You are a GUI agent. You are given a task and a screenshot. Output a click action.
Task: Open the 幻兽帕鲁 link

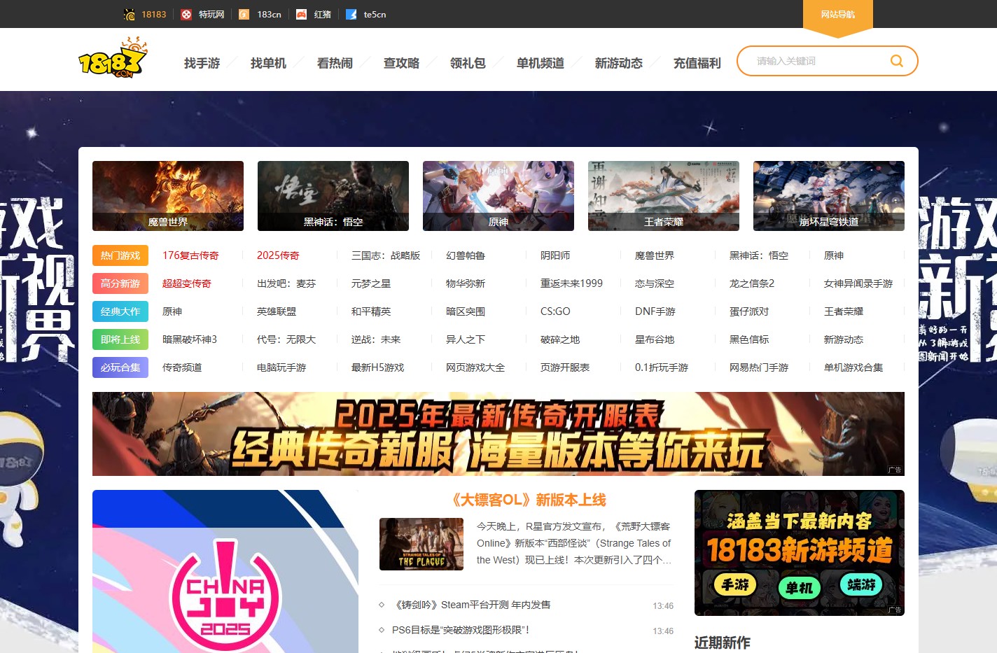(x=466, y=255)
